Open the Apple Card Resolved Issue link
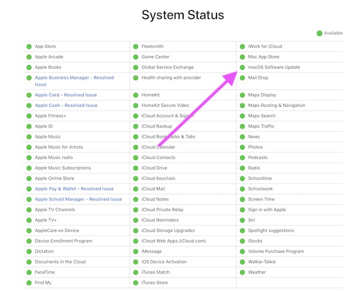351x291 pixels. tap(66, 95)
